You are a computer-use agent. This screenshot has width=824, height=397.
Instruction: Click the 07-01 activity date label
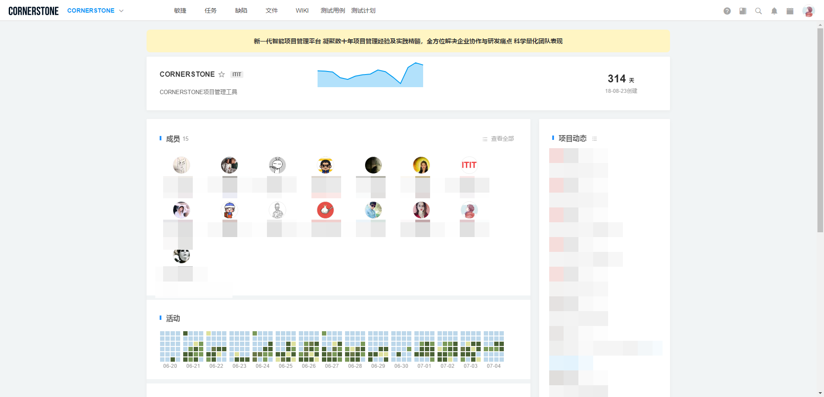point(424,366)
